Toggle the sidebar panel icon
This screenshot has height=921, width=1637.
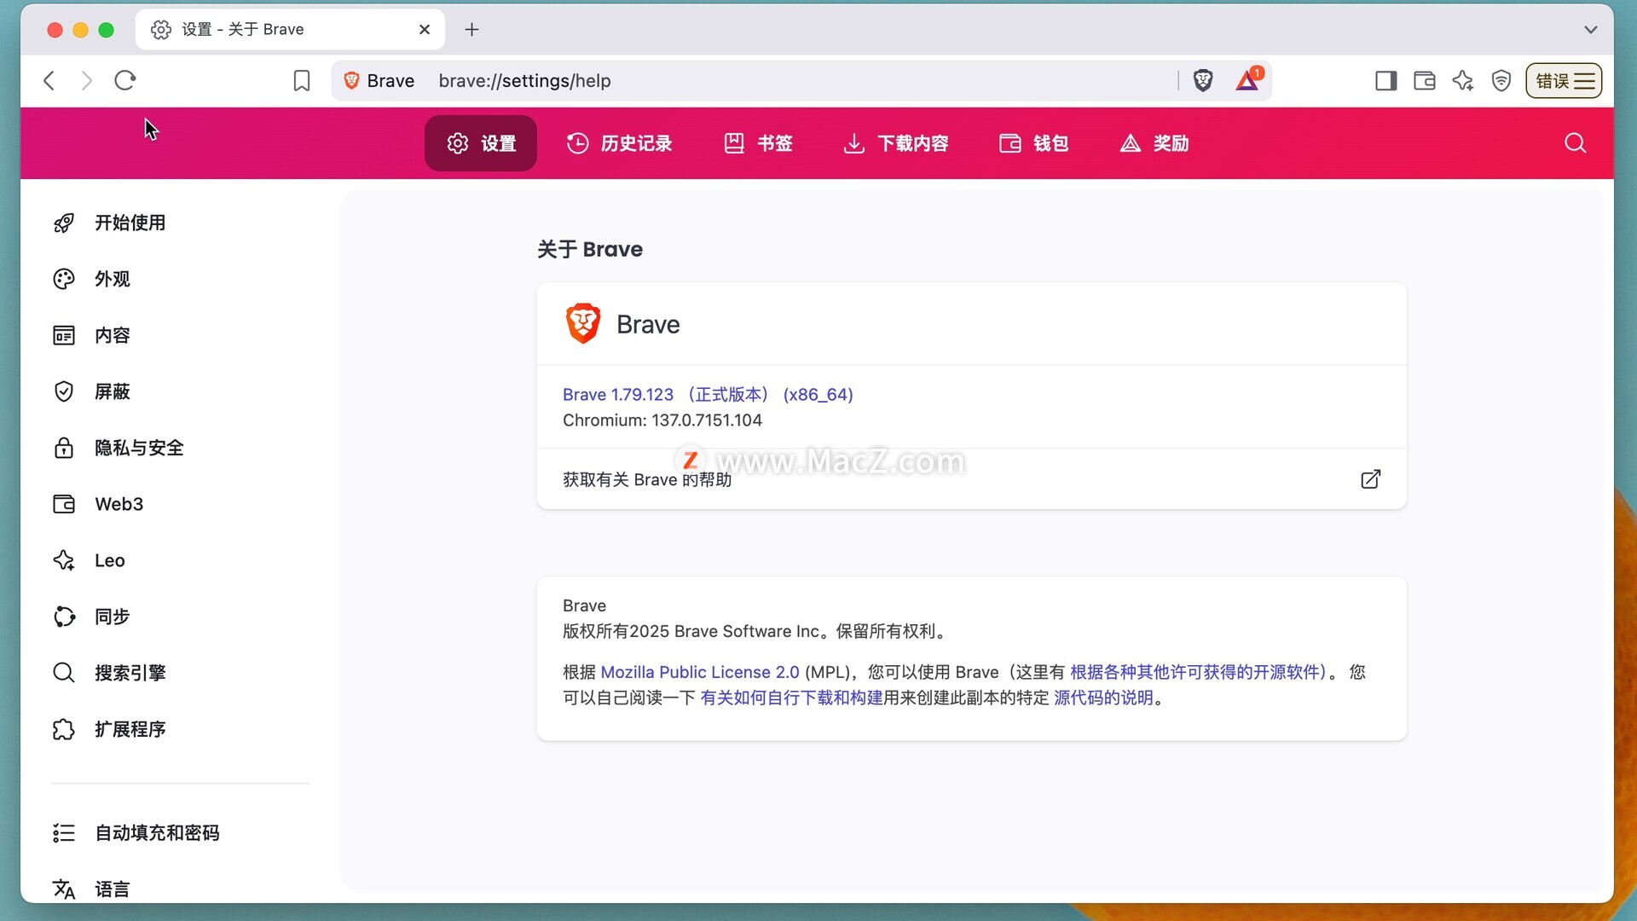coord(1385,80)
